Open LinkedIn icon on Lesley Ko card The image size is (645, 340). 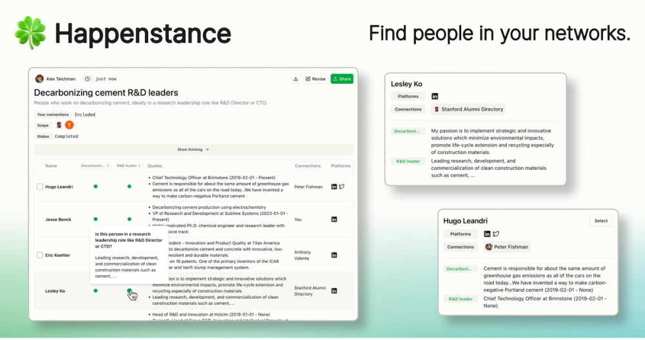coord(435,97)
